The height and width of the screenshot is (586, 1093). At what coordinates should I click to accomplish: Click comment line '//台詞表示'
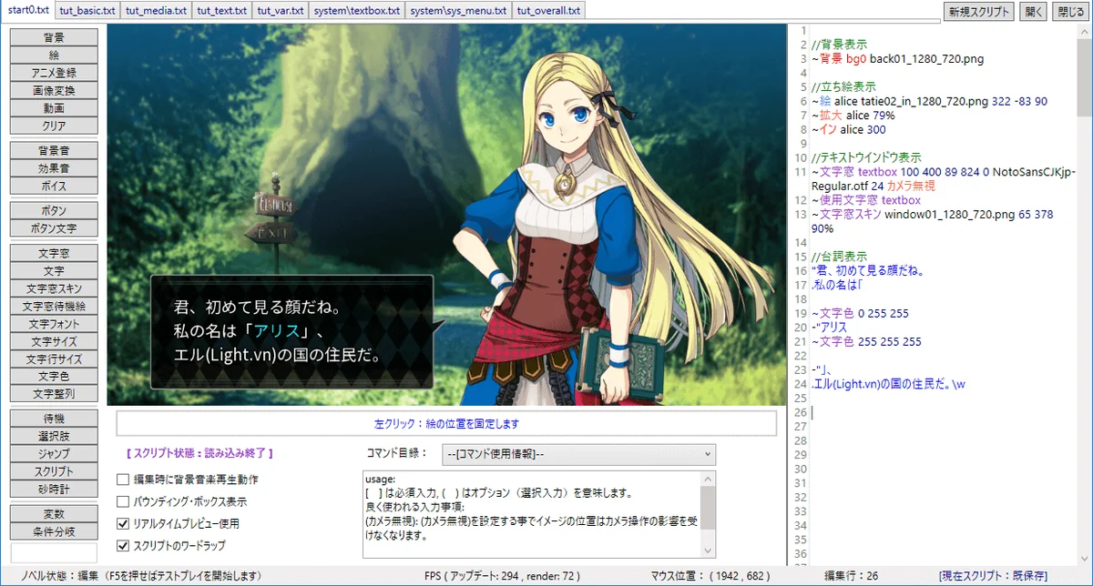pyautogui.click(x=839, y=257)
